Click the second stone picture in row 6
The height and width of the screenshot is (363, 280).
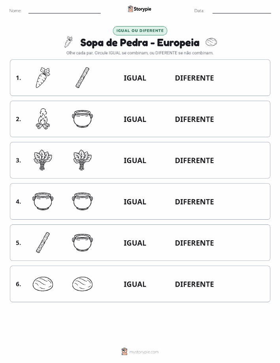point(83,284)
